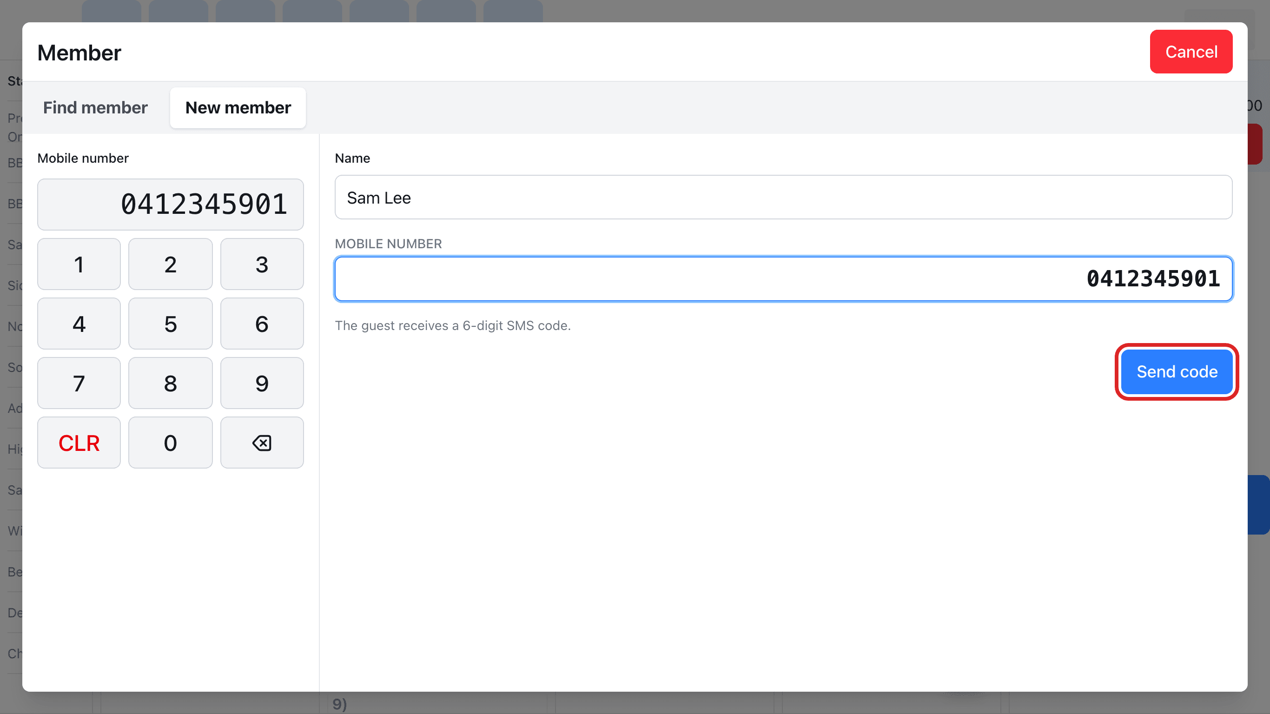Tap keypad digit 0

171,443
